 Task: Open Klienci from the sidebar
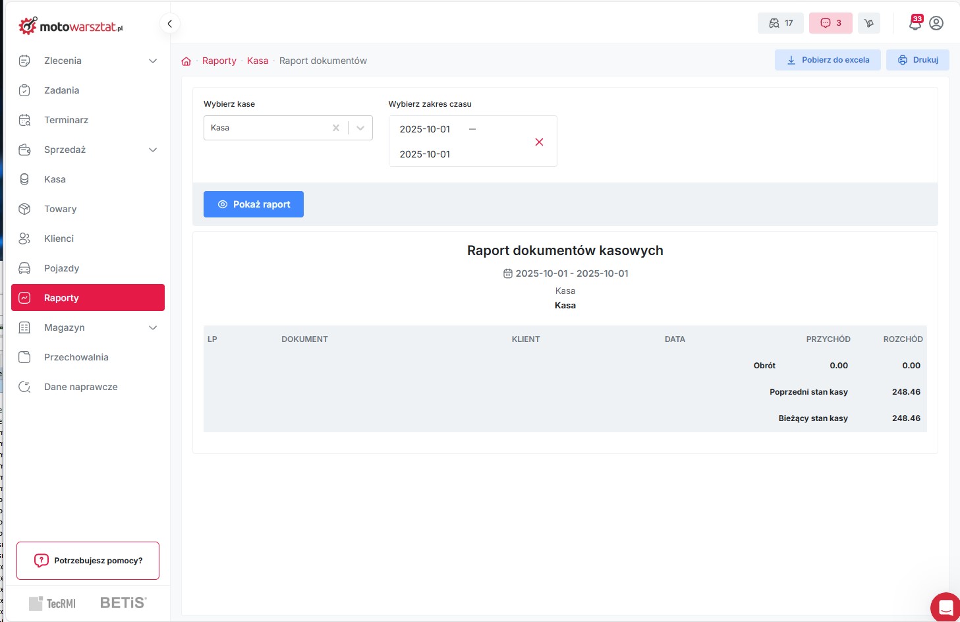(x=59, y=239)
